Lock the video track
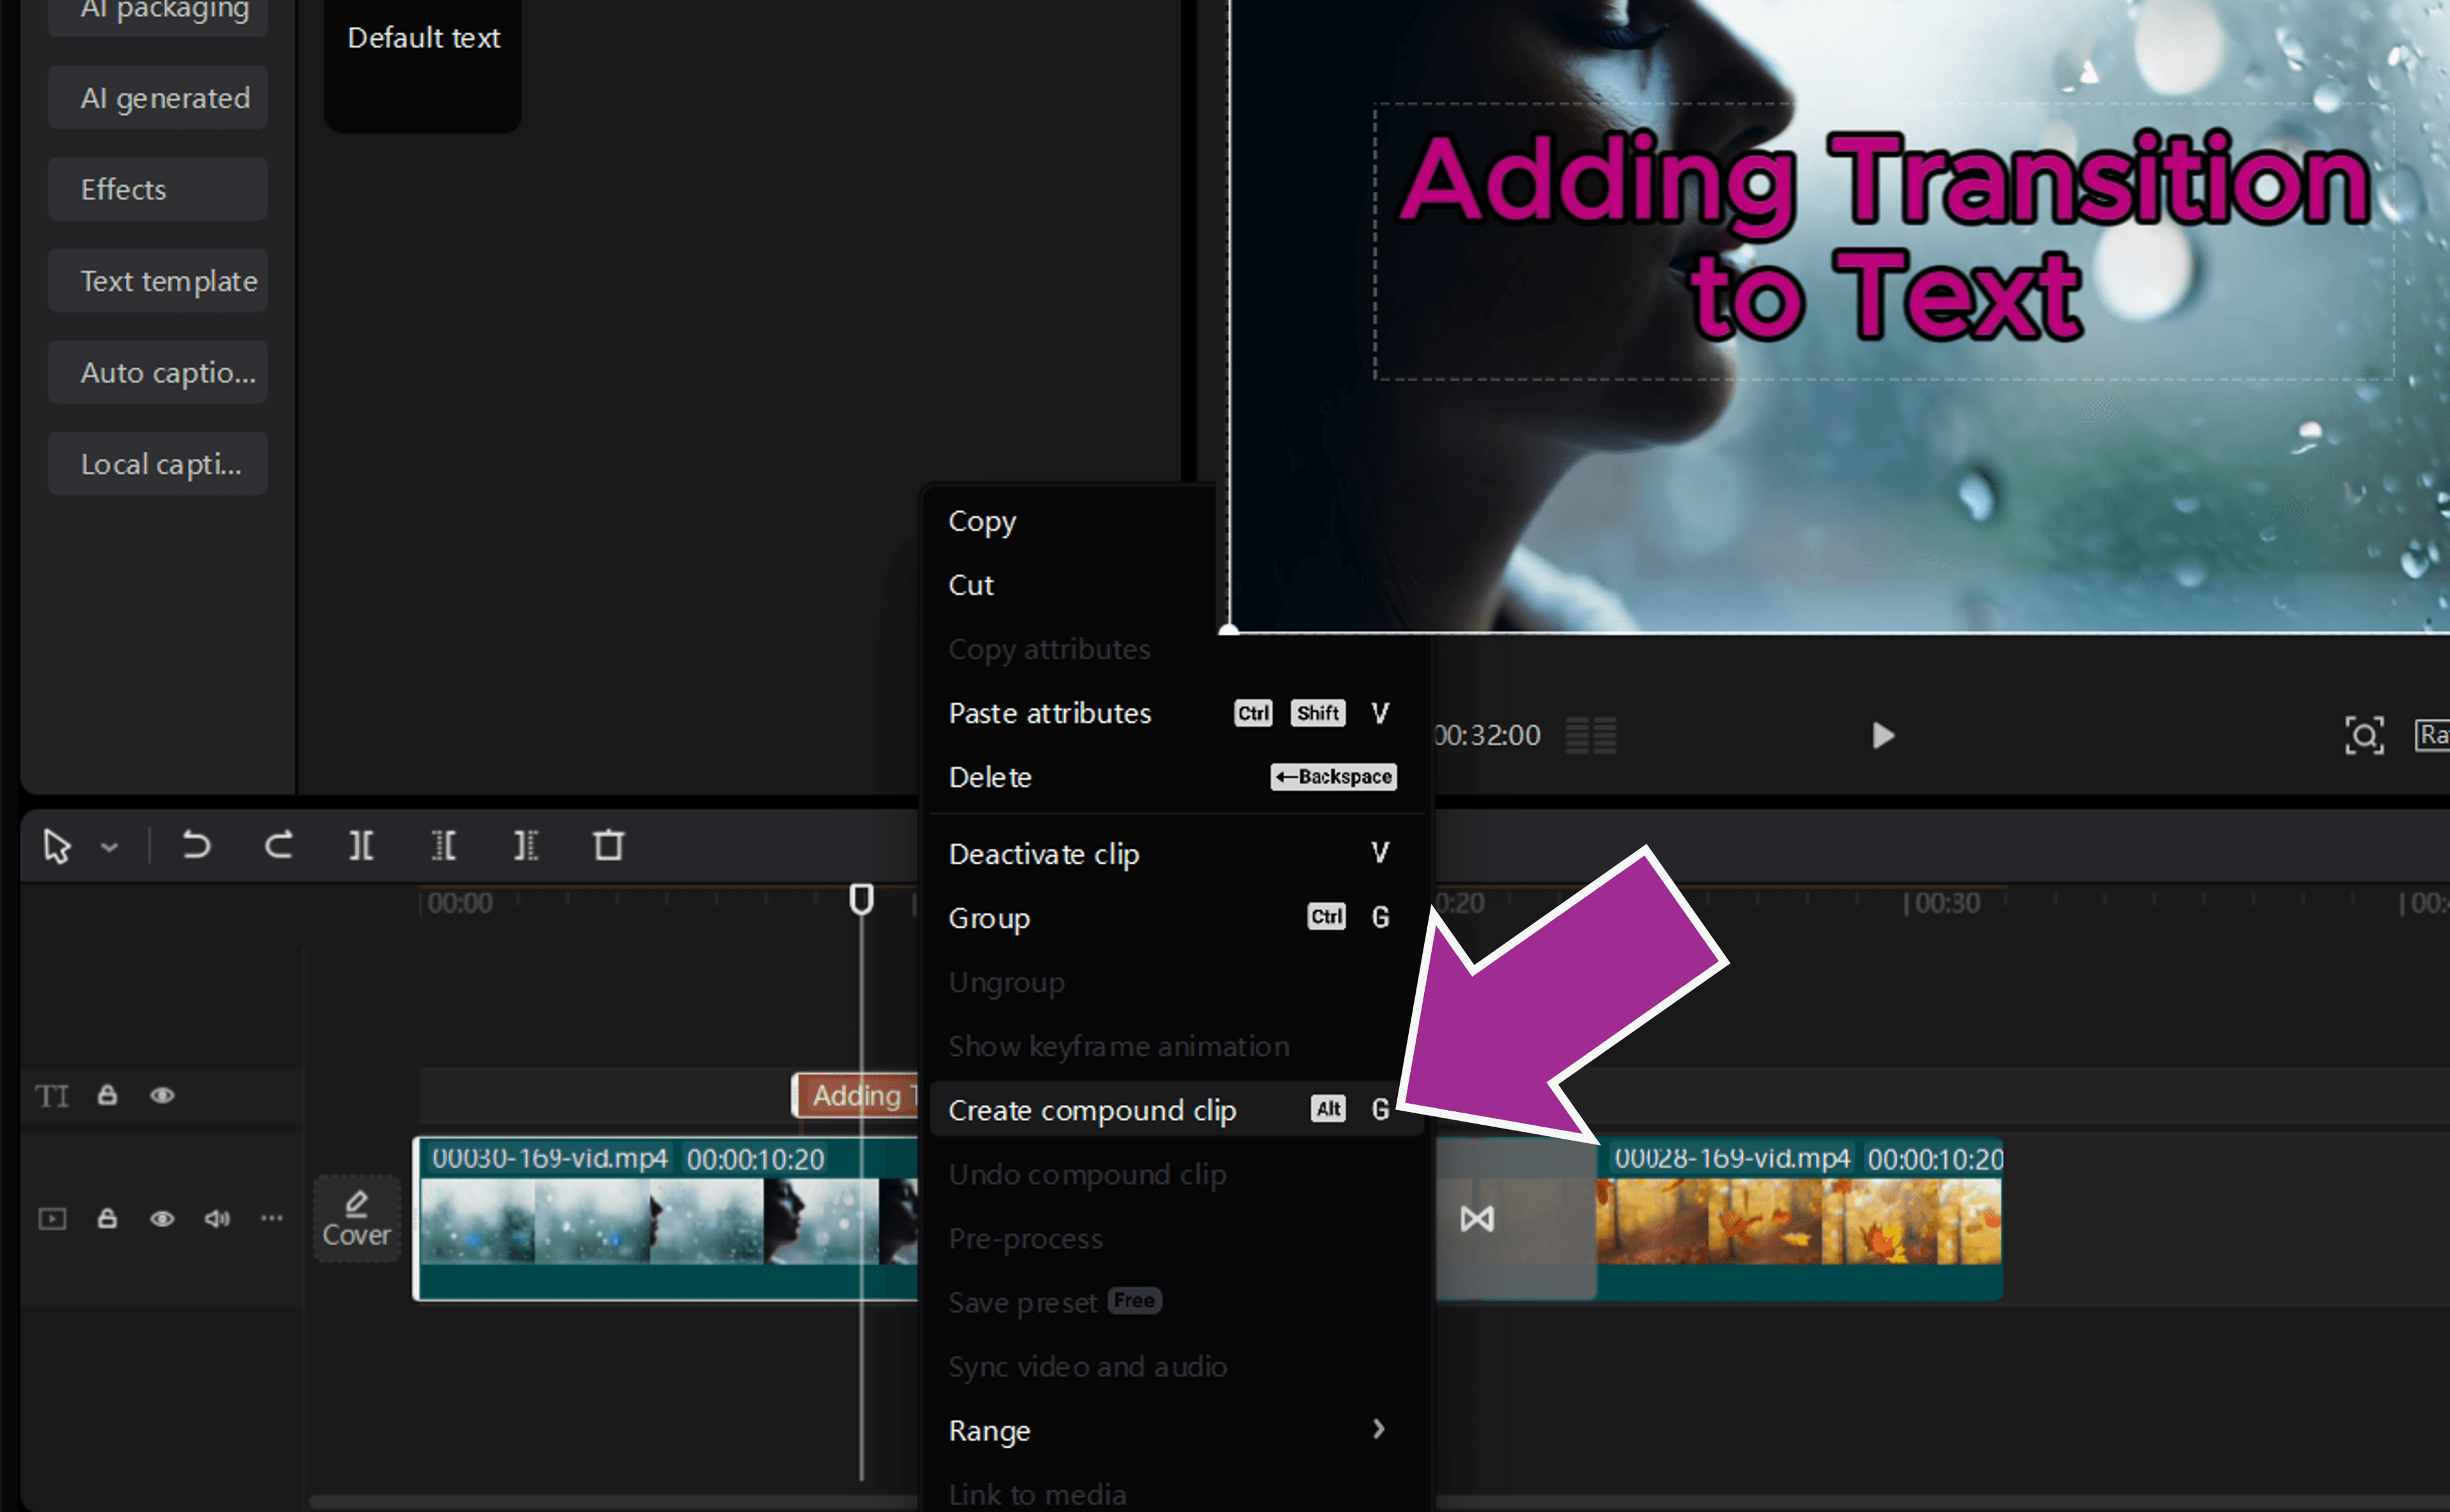The image size is (2450, 1512). tap(107, 1218)
